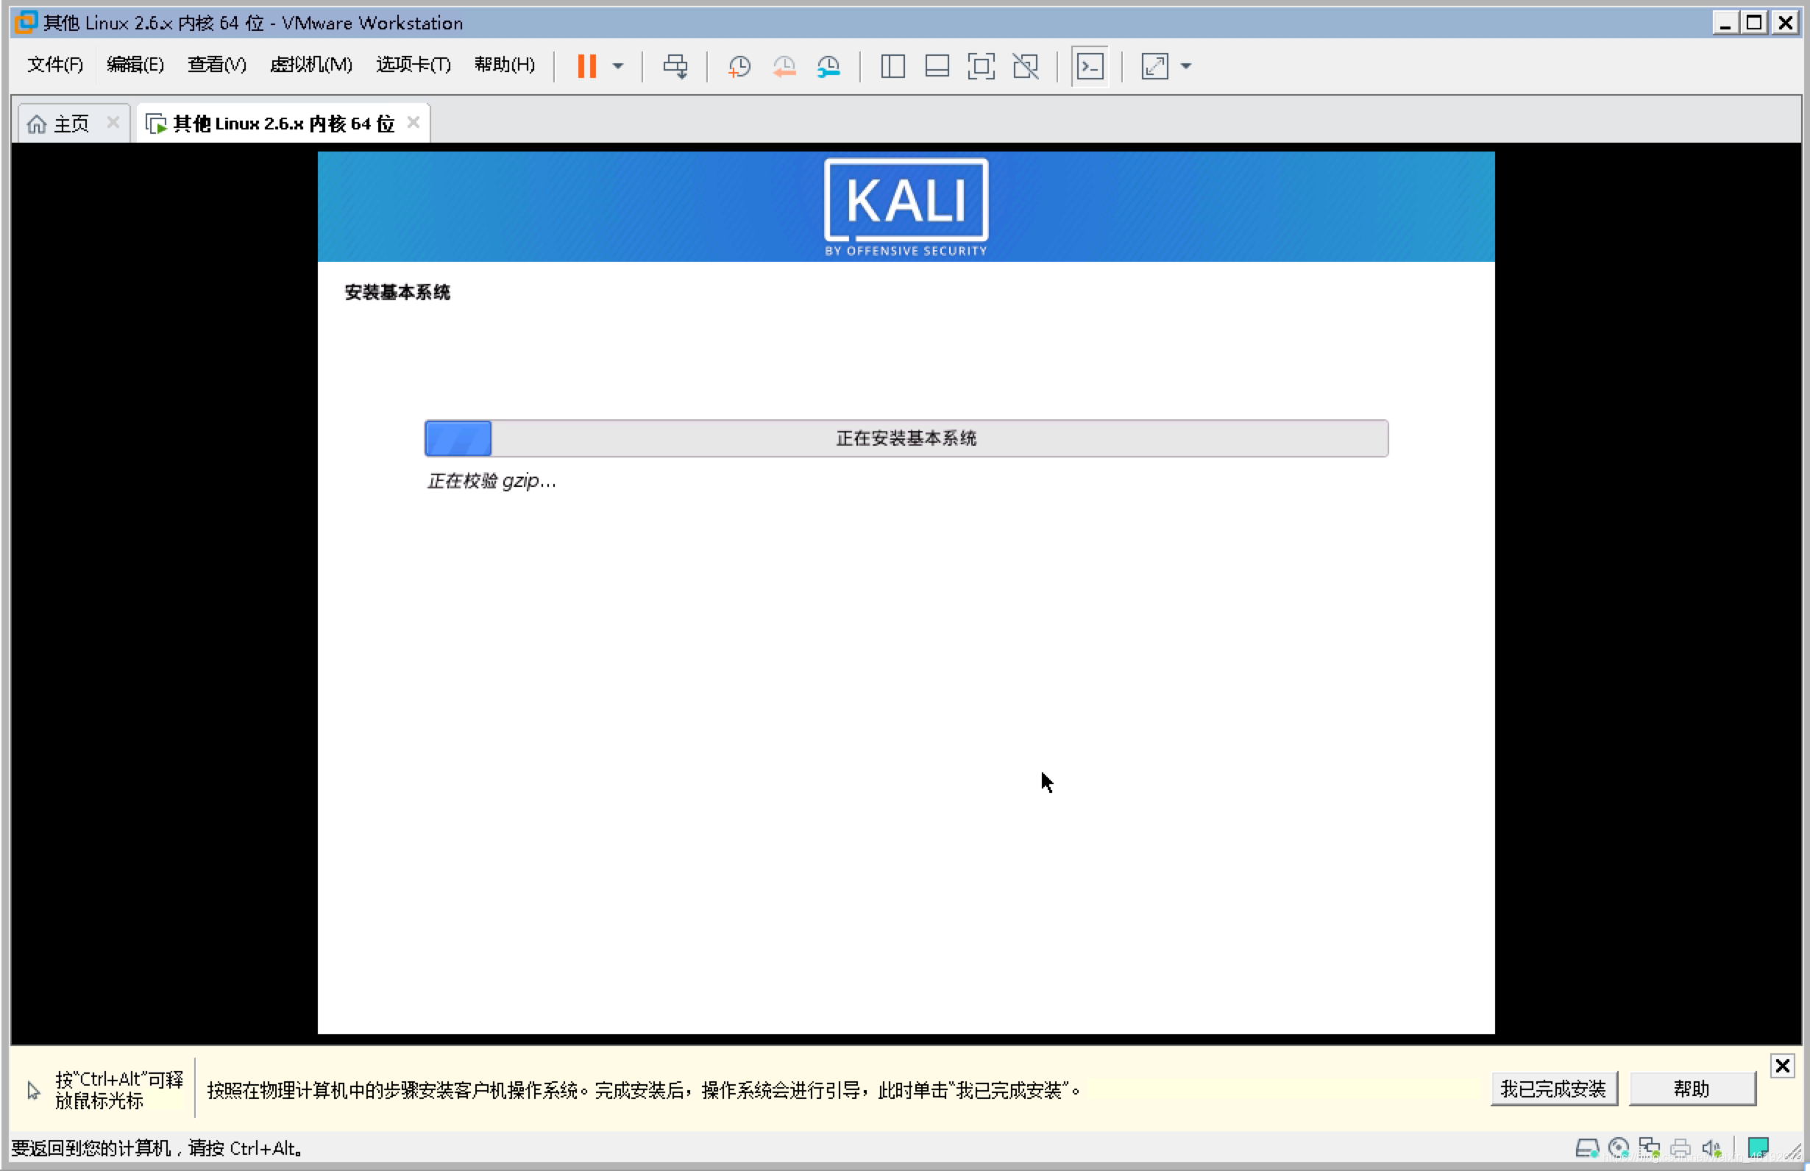Click the CD/DVD drive status icon
Viewport: 1810px width, 1171px height.
click(1619, 1148)
